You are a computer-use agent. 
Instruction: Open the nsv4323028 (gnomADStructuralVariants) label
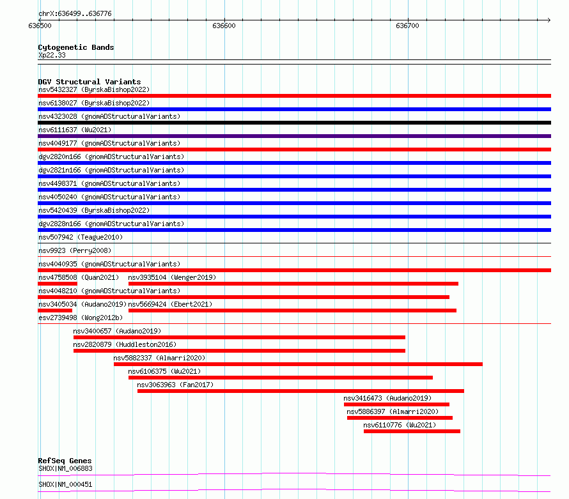tap(109, 116)
